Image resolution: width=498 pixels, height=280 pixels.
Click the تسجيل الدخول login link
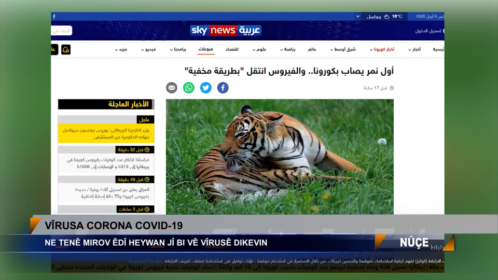click(x=428, y=31)
